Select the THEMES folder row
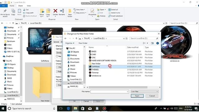Screen dimensions: 199x112 (124, 70)
